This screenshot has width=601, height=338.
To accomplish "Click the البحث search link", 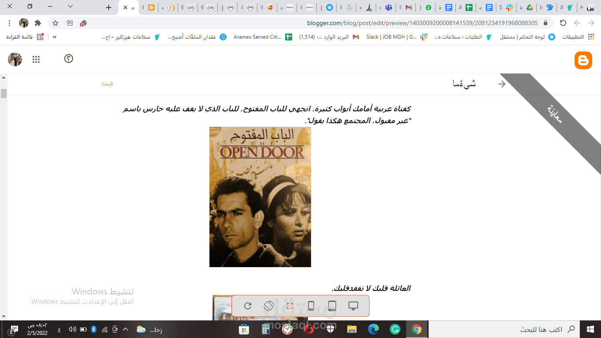I will pos(107,84).
